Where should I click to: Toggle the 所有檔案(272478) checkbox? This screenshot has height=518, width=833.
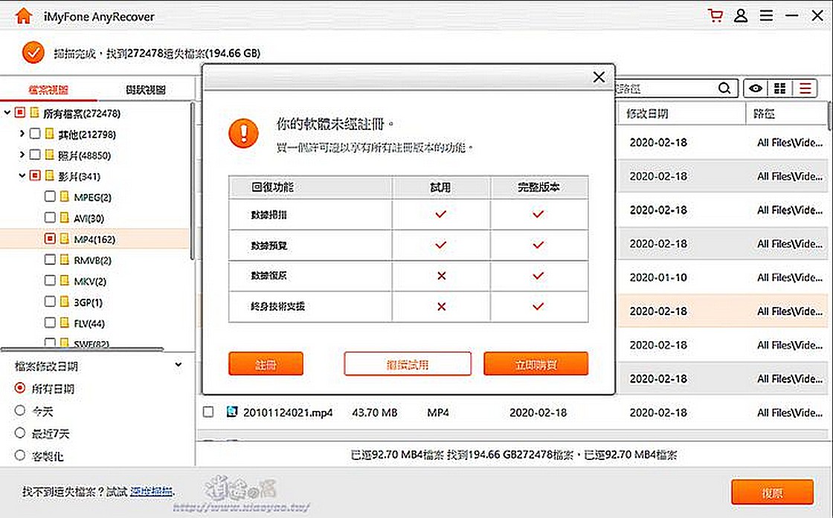(20, 112)
